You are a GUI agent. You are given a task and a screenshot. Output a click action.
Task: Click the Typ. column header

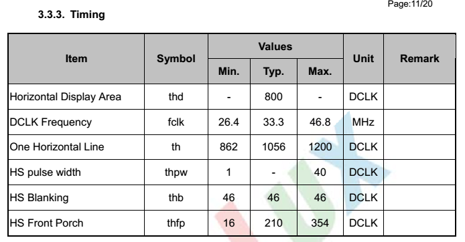tap(273, 72)
